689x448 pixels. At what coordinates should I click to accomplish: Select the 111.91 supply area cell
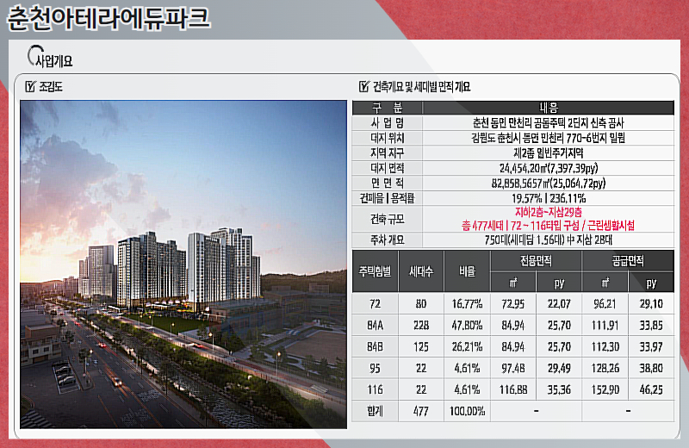pyautogui.click(x=605, y=326)
